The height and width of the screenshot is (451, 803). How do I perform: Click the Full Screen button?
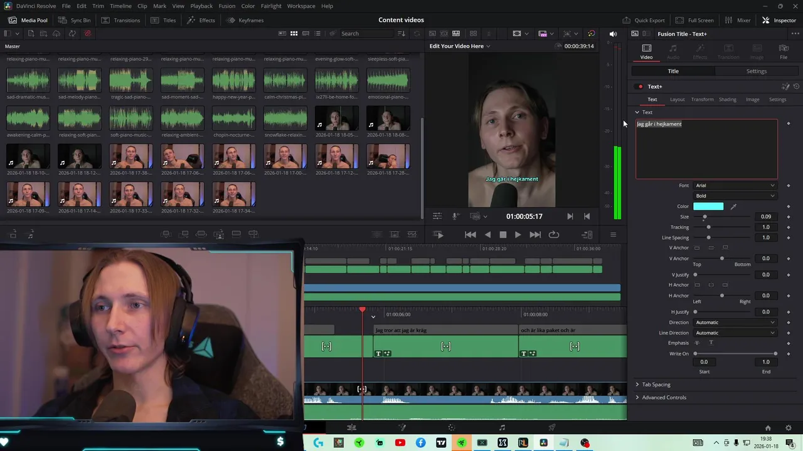pos(694,20)
